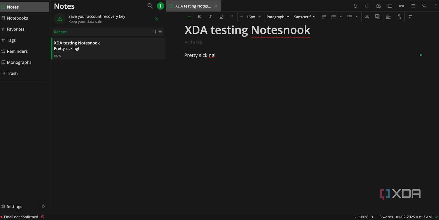Expand the numbered list style chevron
Viewport: 439px width, 220px height.
(x=341, y=17)
